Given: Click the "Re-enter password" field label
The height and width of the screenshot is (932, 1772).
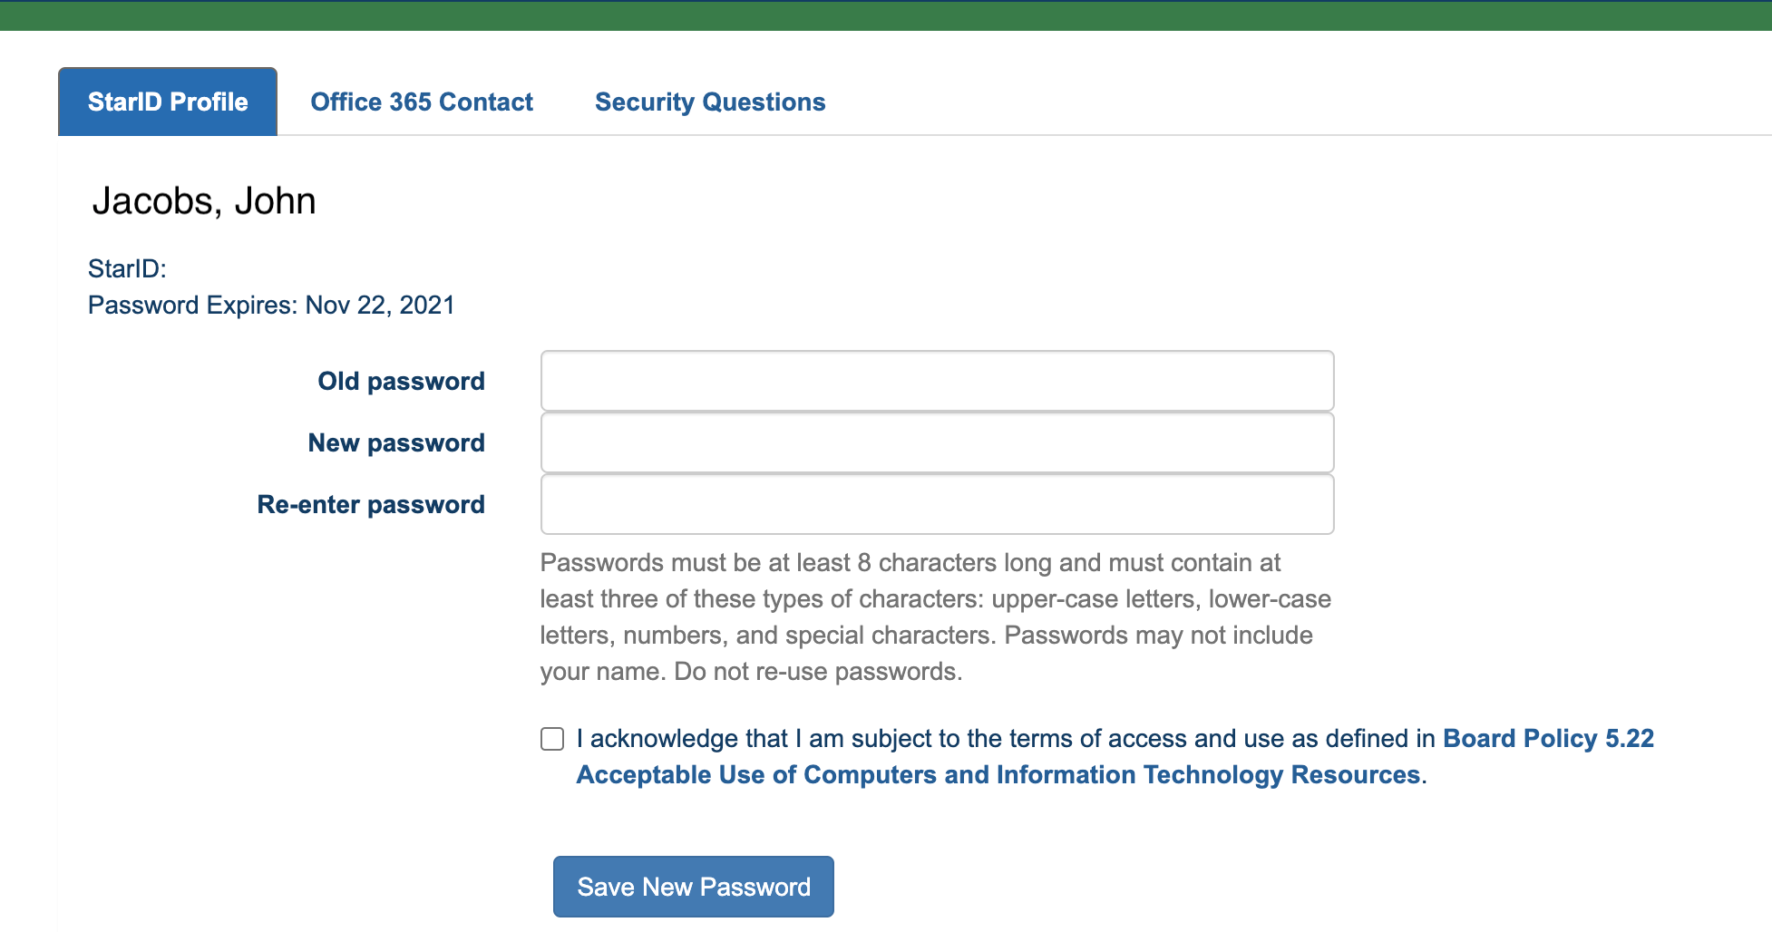Looking at the screenshot, I should click(371, 504).
